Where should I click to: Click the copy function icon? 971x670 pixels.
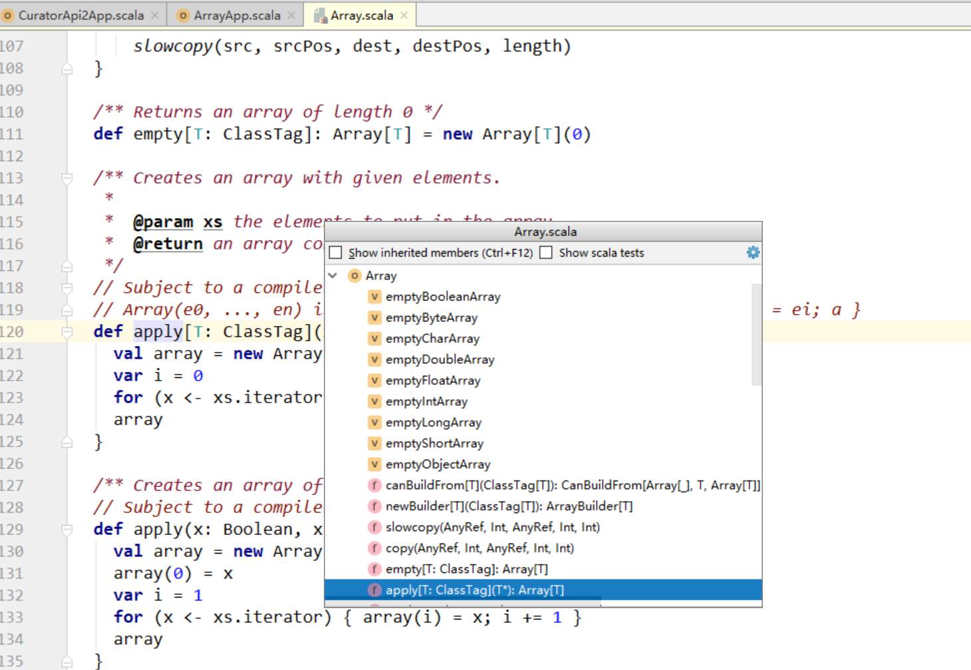374,548
